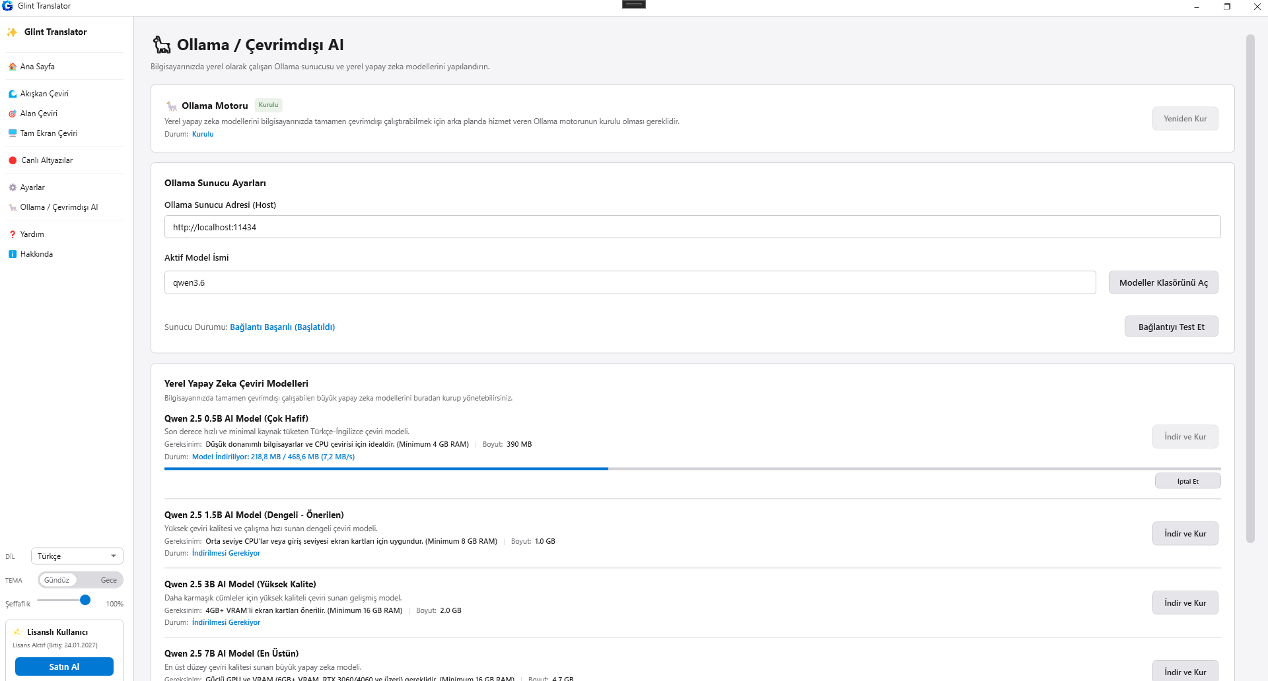Switch theme to Gece

point(108,580)
